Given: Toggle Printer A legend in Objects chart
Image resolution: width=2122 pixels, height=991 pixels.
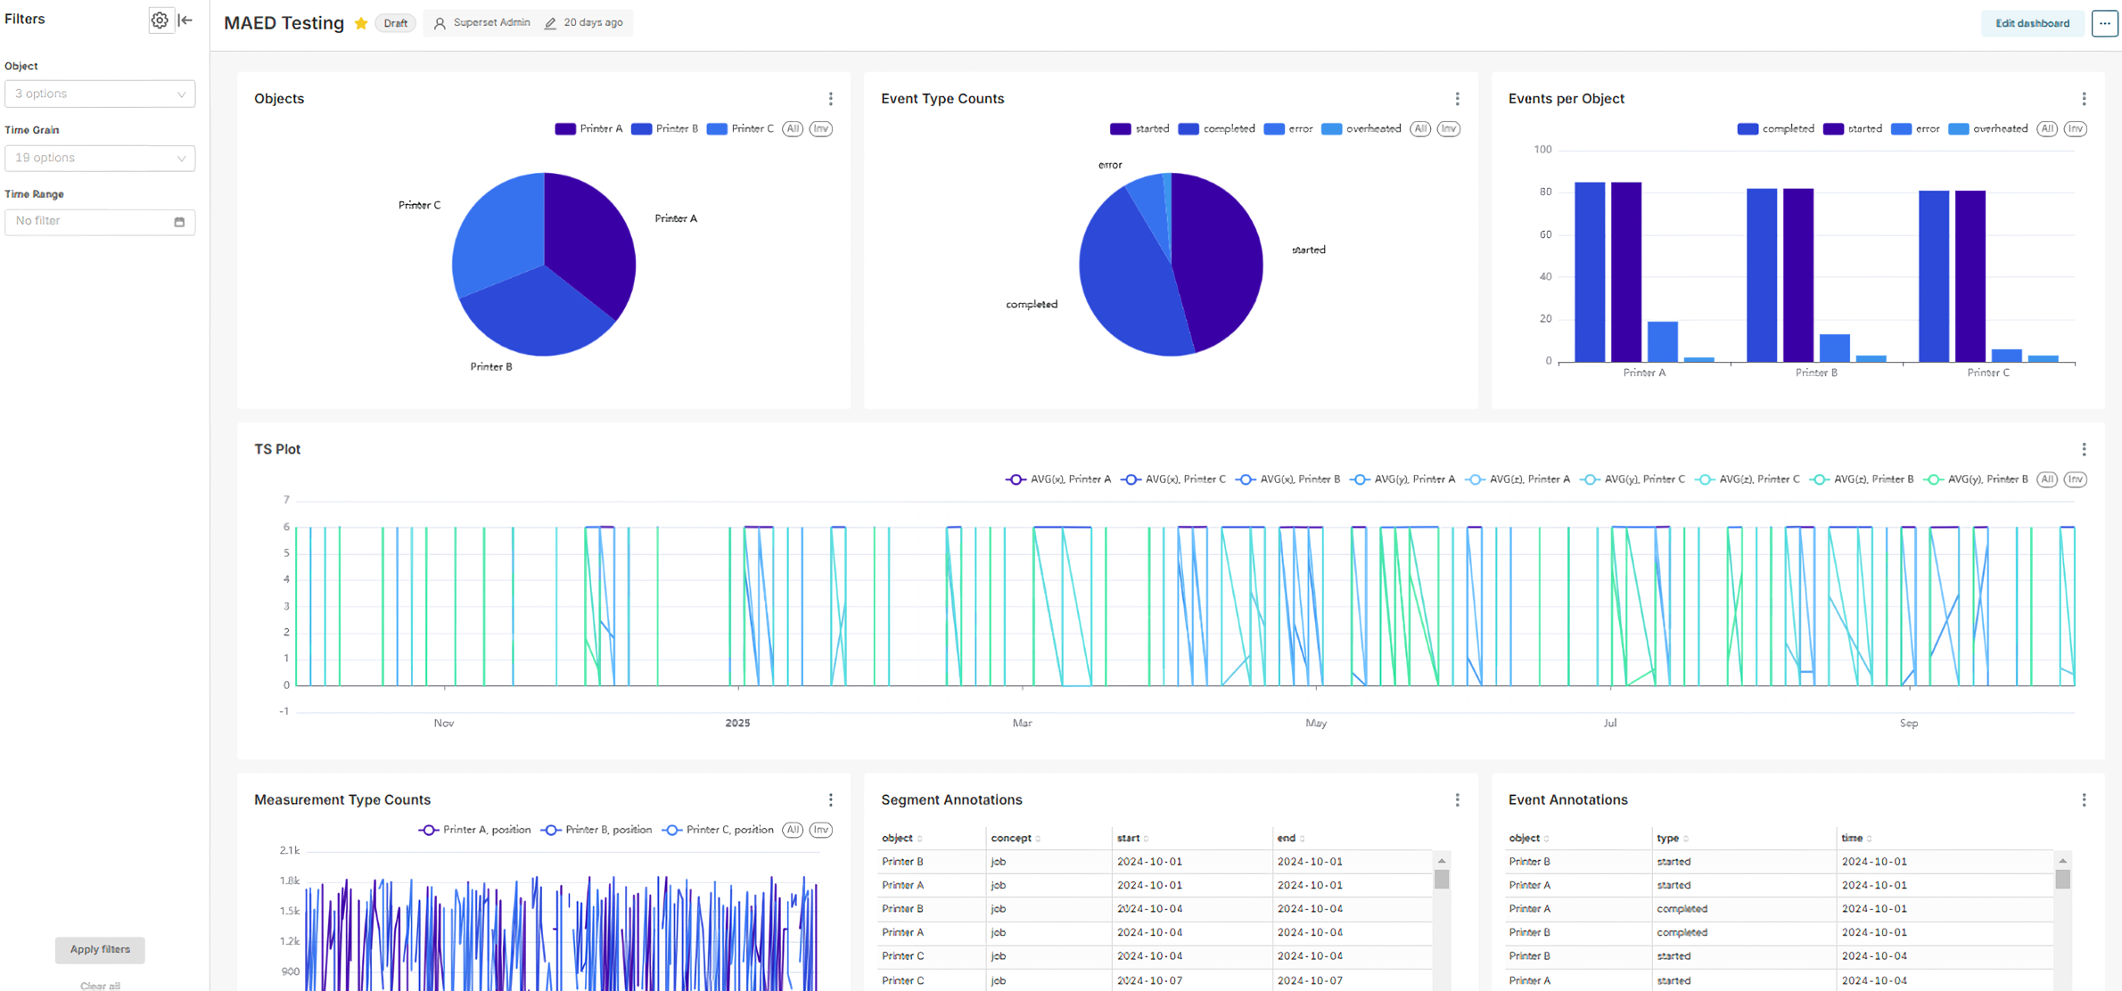Looking at the screenshot, I should coord(589,129).
